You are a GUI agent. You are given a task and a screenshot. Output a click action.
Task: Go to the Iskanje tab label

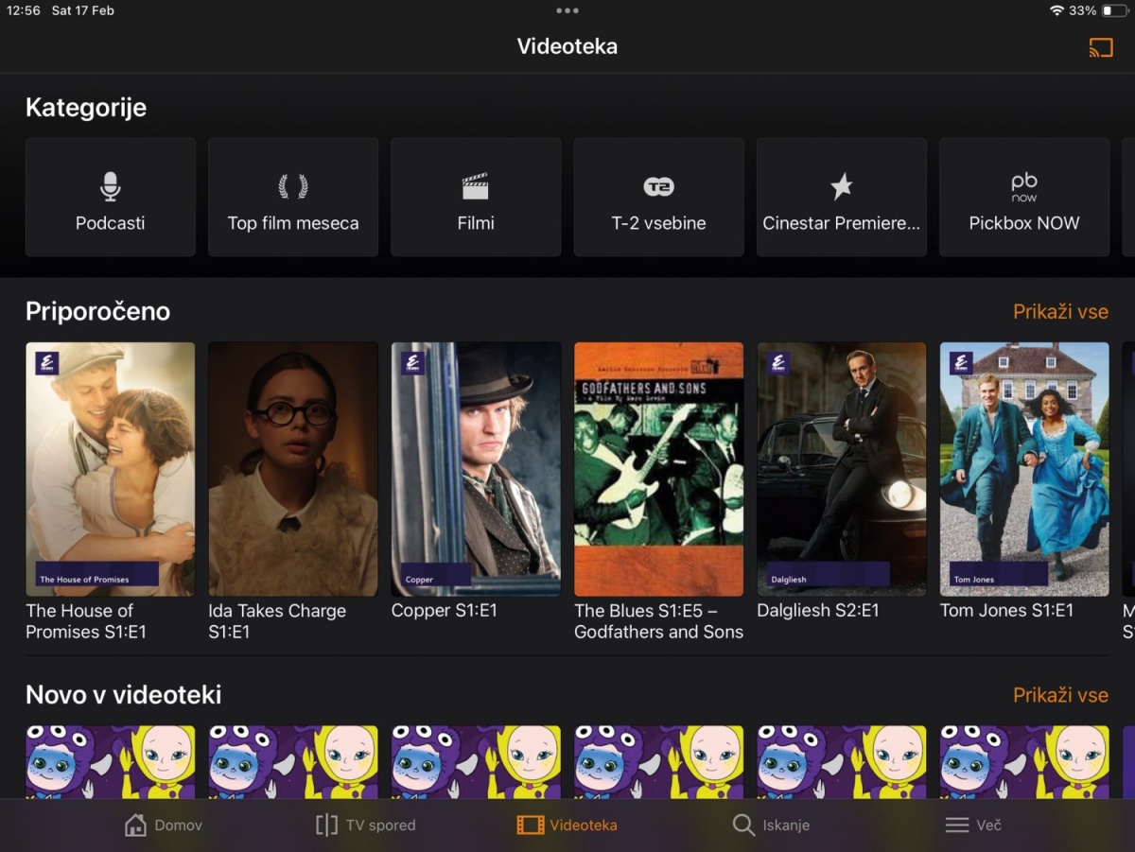coord(786,826)
